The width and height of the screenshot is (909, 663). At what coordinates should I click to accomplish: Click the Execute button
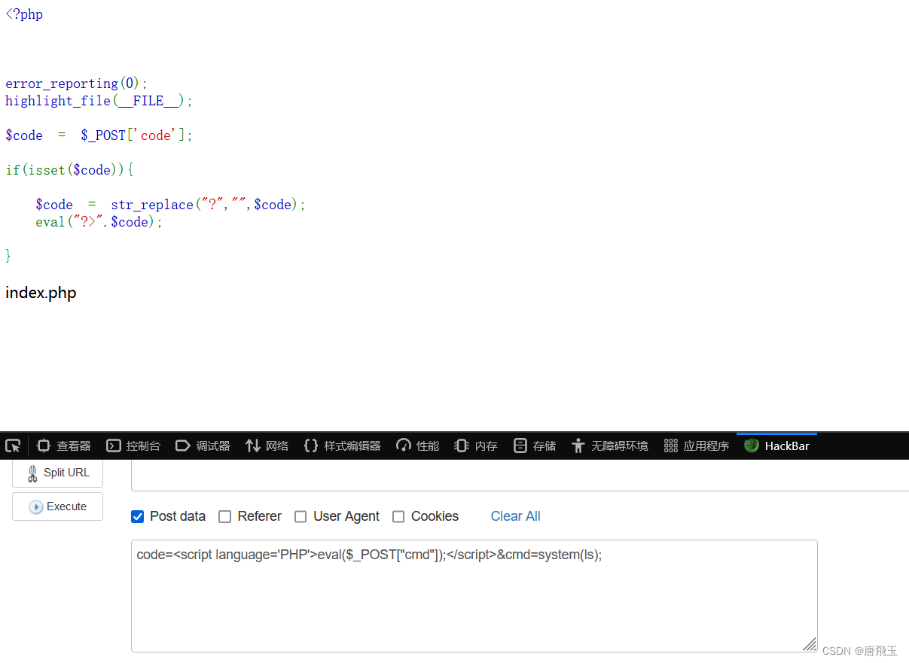(x=57, y=506)
